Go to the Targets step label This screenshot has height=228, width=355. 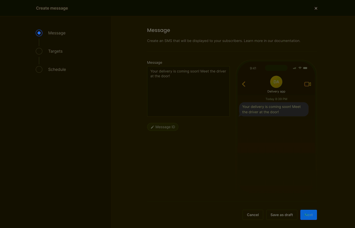[x=55, y=51]
